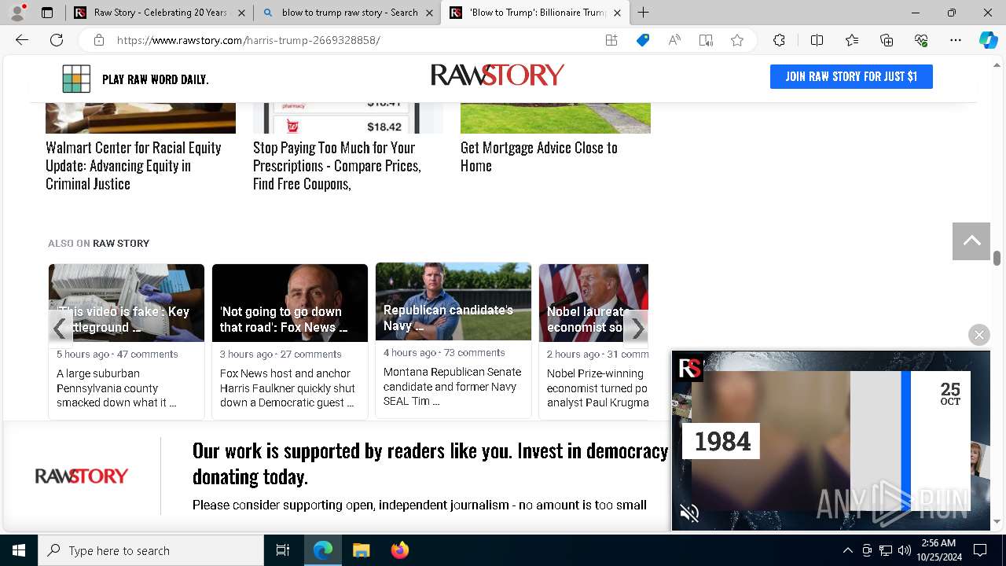The width and height of the screenshot is (1006, 566).
Task: Open the browser profile icon
Action: coord(17,12)
